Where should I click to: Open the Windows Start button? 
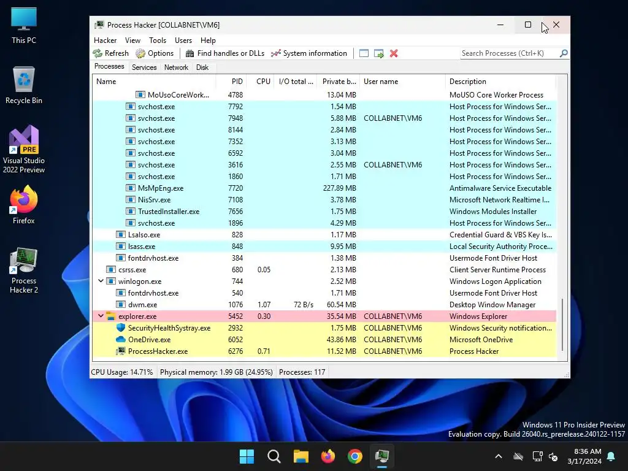247,456
